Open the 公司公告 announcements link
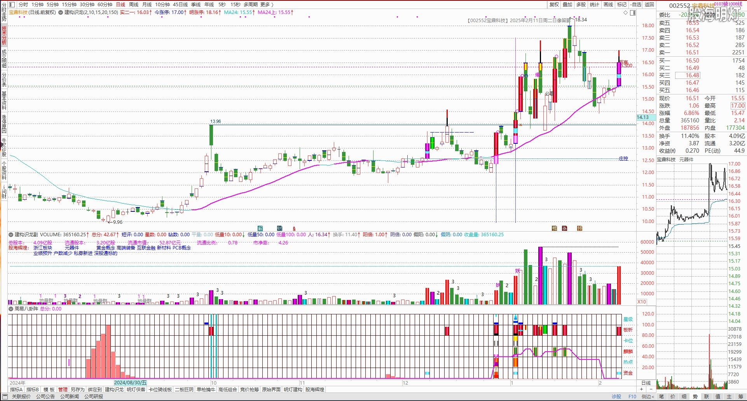Viewport: 747px width, 401px height. (x=45, y=397)
